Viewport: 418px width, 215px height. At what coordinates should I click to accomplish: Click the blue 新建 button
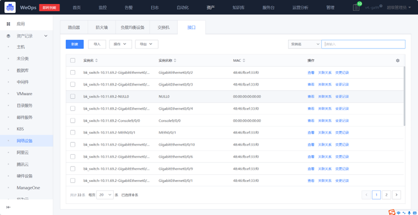[x=74, y=44]
